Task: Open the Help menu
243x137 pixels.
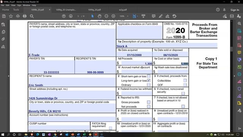Action: (x=34, y=5)
